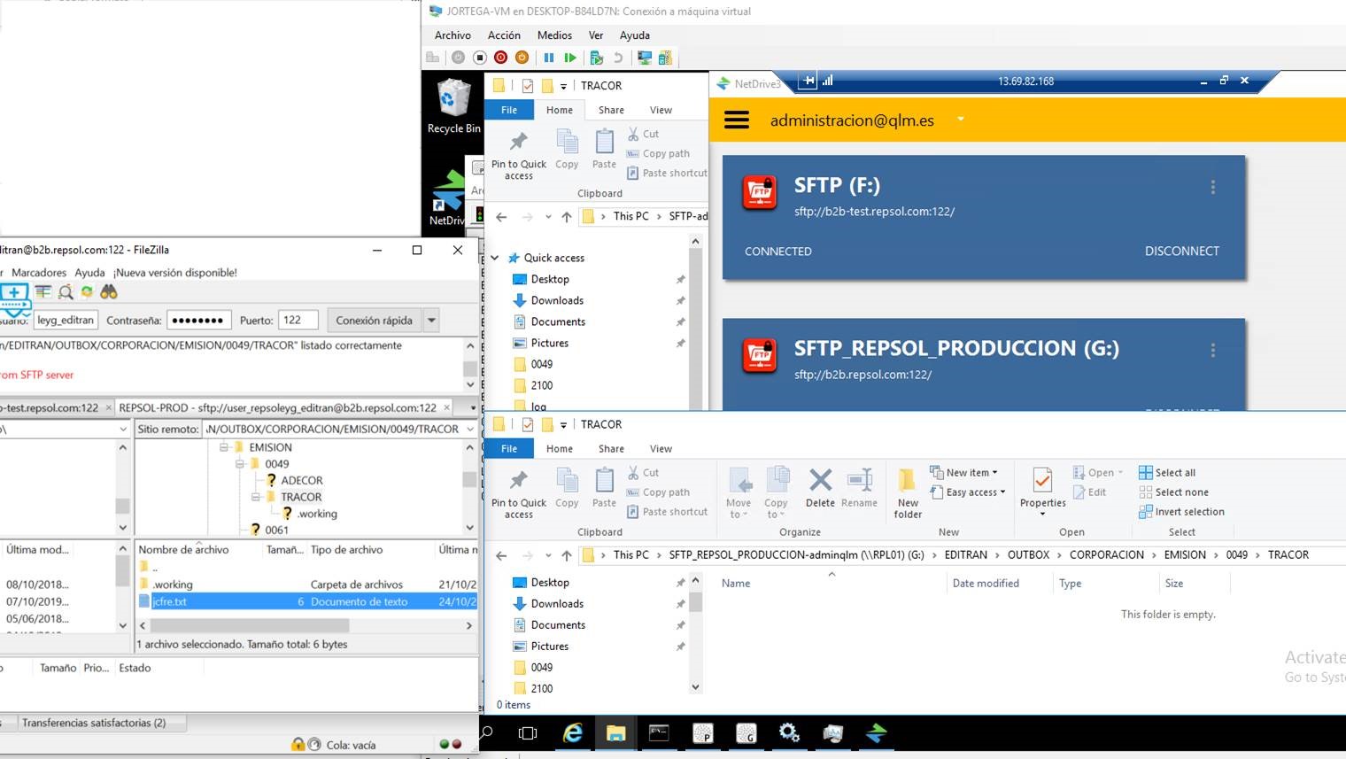This screenshot has width=1346, height=759.
Task: Click the FileZilla binoculars search icon
Action: point(109,291)
